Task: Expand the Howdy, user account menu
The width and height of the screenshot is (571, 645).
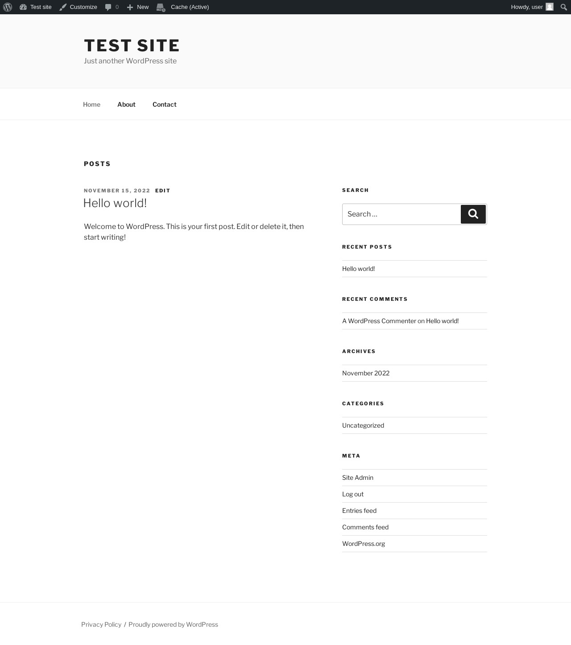Action: pyautogui.click(x=526, y=7)
